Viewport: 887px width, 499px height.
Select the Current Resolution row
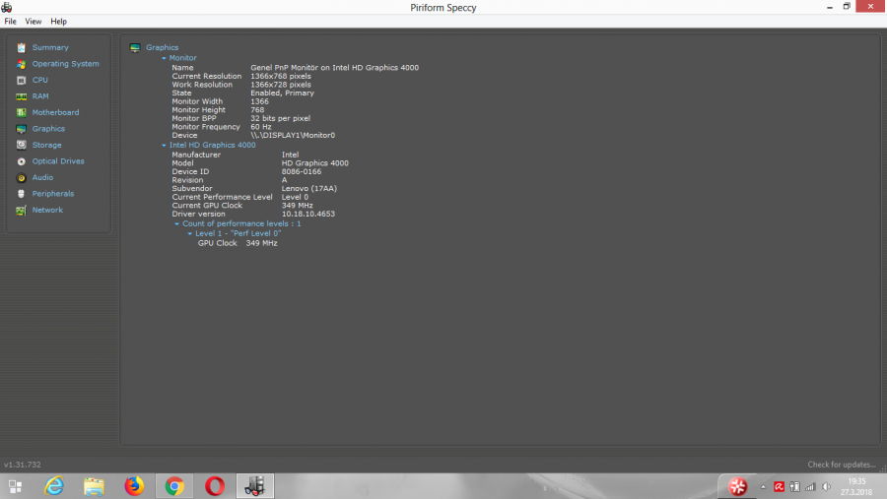[241, 77]
